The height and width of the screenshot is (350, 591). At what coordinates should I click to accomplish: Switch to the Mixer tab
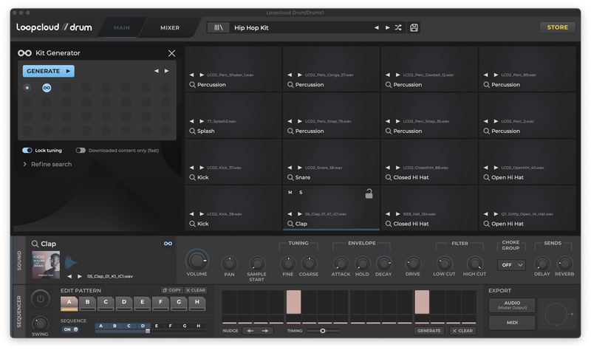point(170,28)
